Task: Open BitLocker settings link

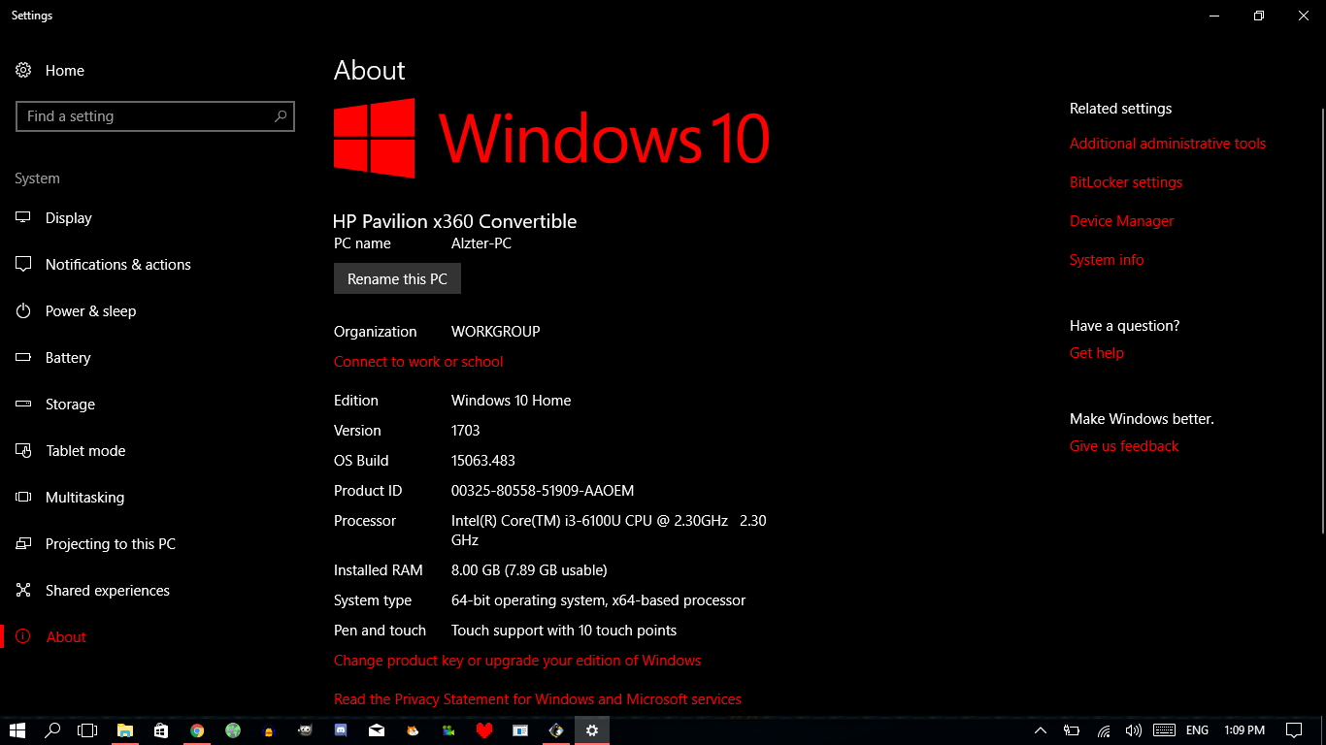Action: click(1126, 182)
